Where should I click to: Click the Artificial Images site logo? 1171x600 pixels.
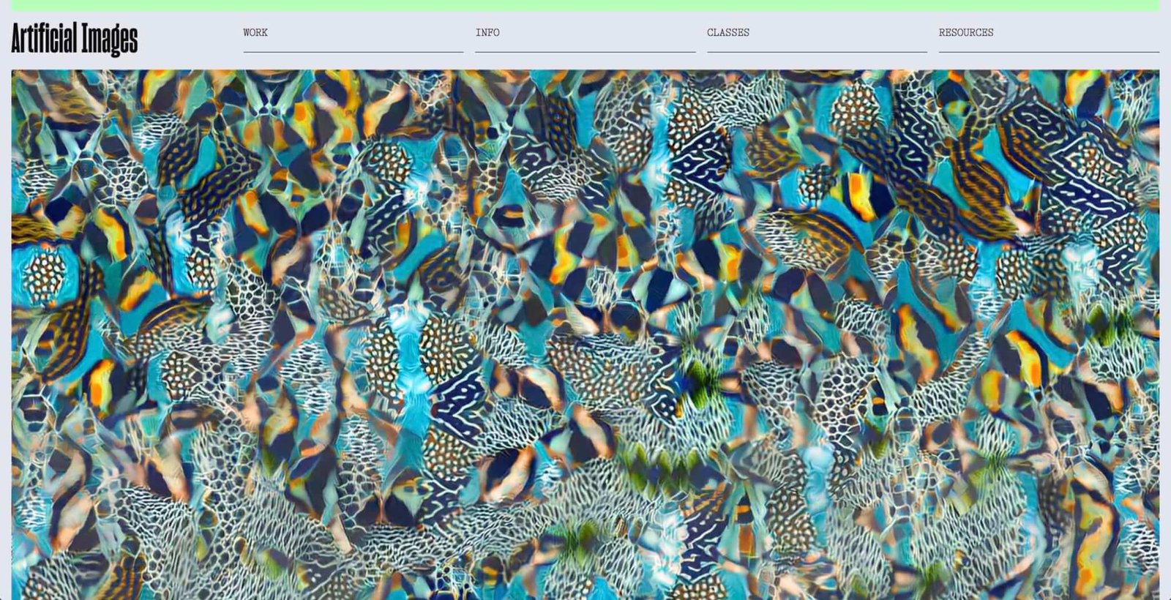pos(75,39)
